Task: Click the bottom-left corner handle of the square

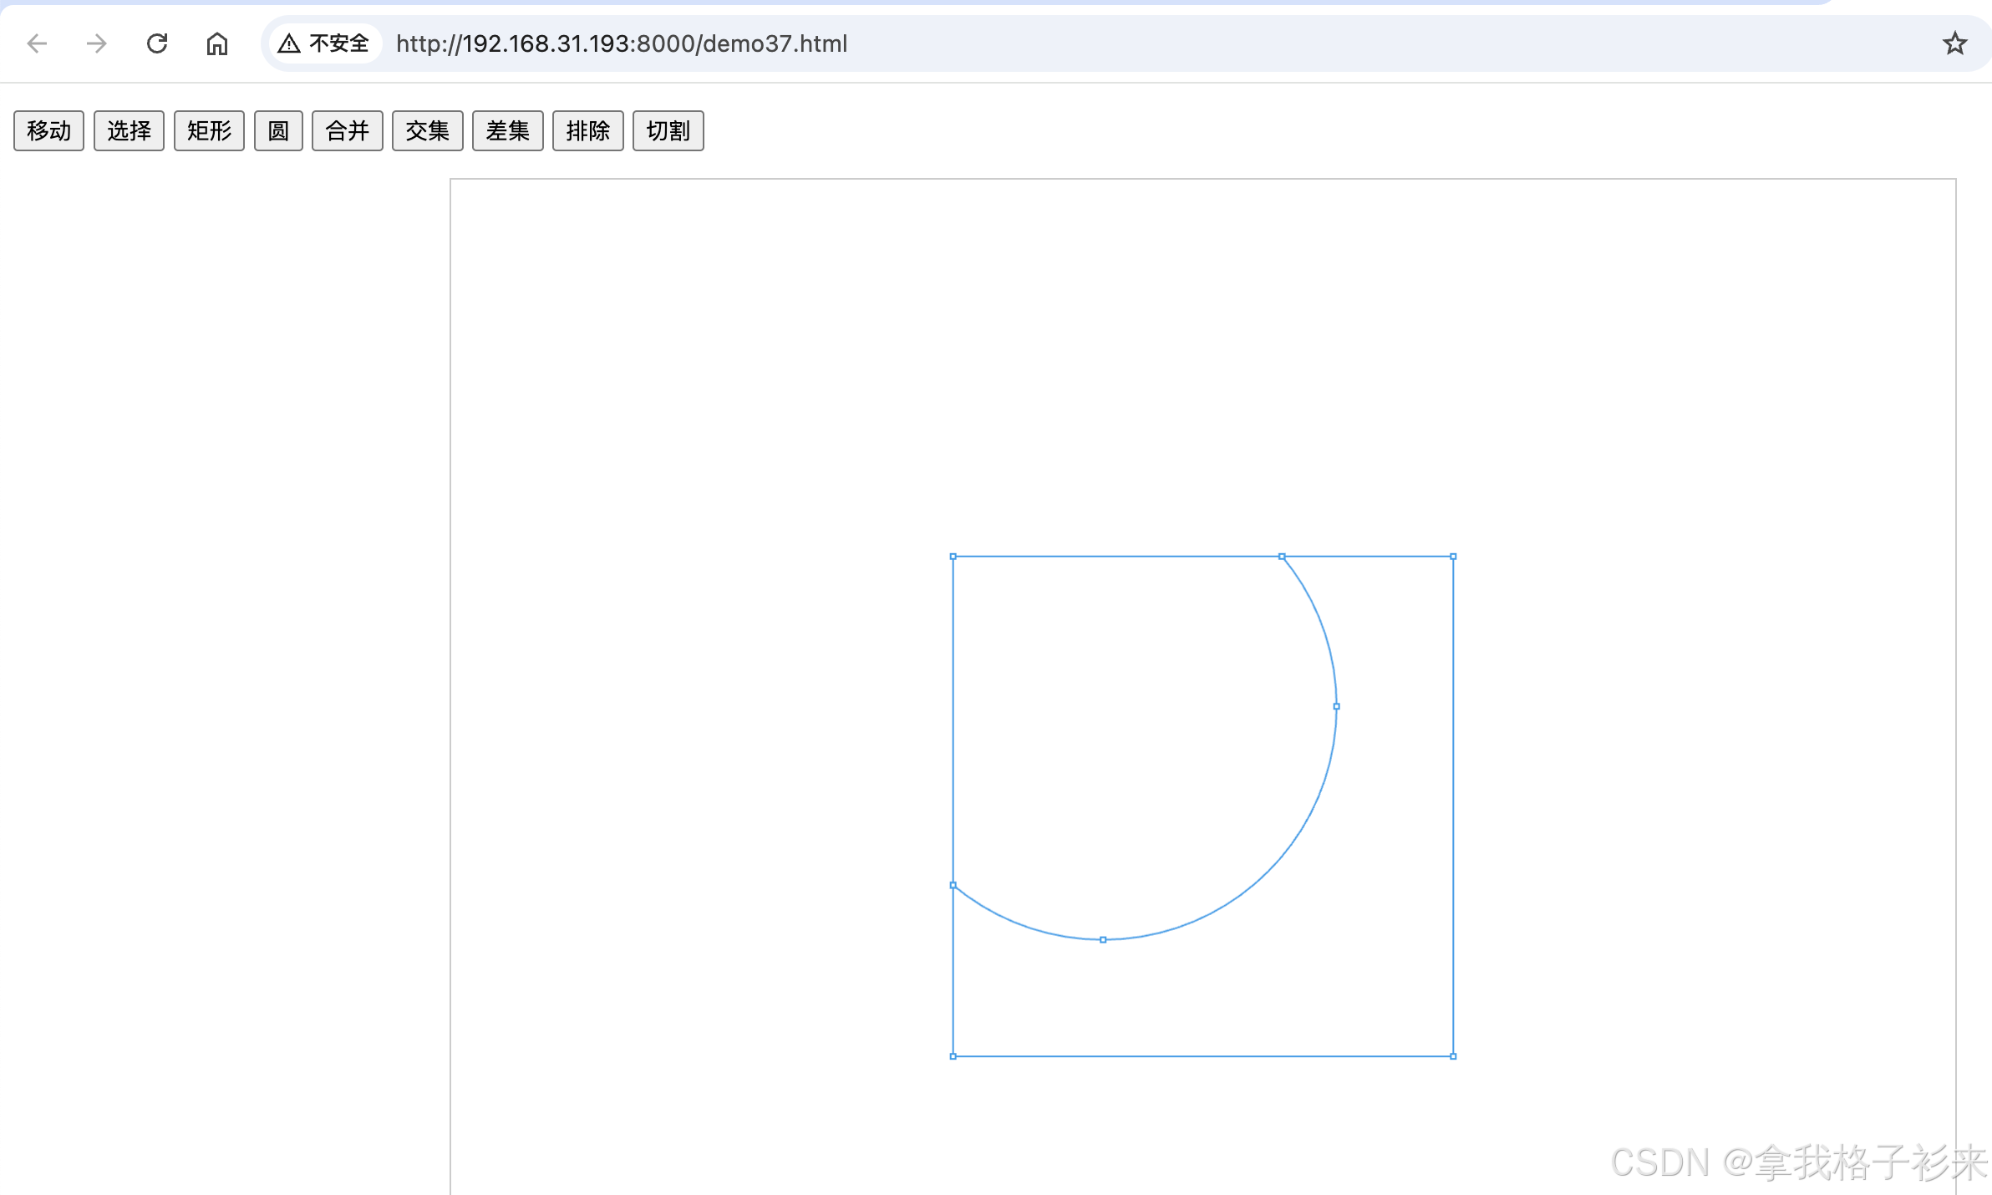Action: point(953,1056)
